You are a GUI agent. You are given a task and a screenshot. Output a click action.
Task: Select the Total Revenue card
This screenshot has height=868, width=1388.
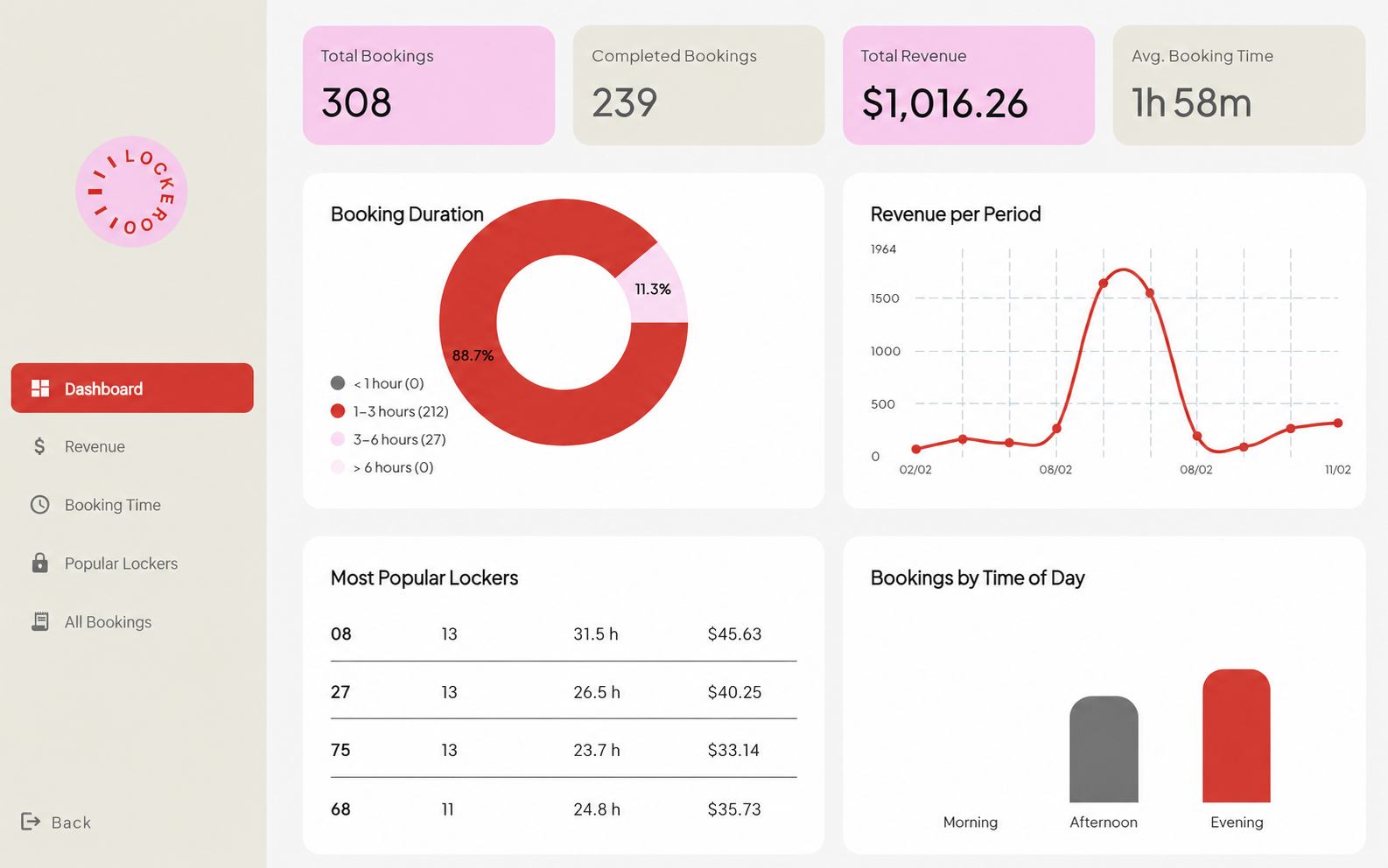click(x=969, y=85)
